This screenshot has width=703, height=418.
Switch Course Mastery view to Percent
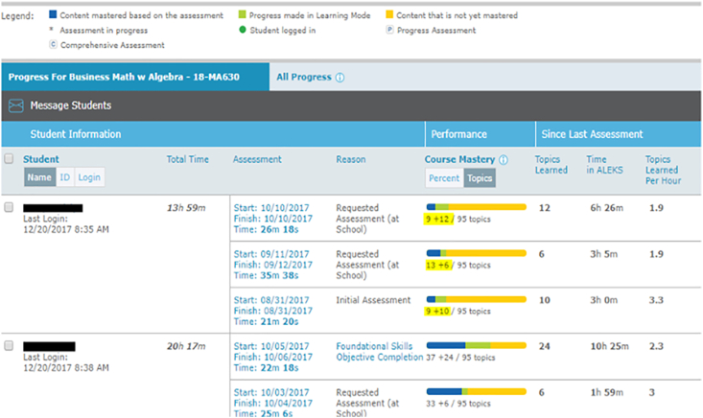tap(444, 178)
